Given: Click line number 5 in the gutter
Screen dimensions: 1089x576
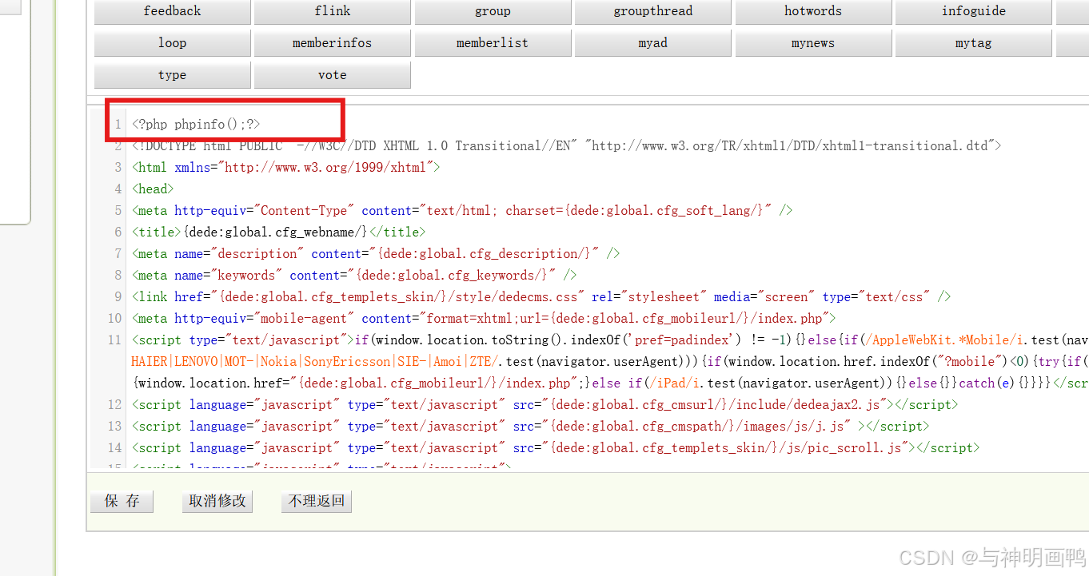Looking at the screenshot, I should (118, 210).
